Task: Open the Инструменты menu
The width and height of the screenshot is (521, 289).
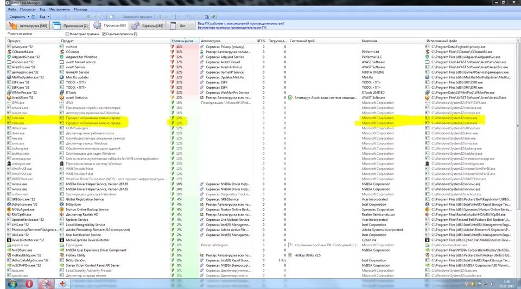Action: [60, 9]
